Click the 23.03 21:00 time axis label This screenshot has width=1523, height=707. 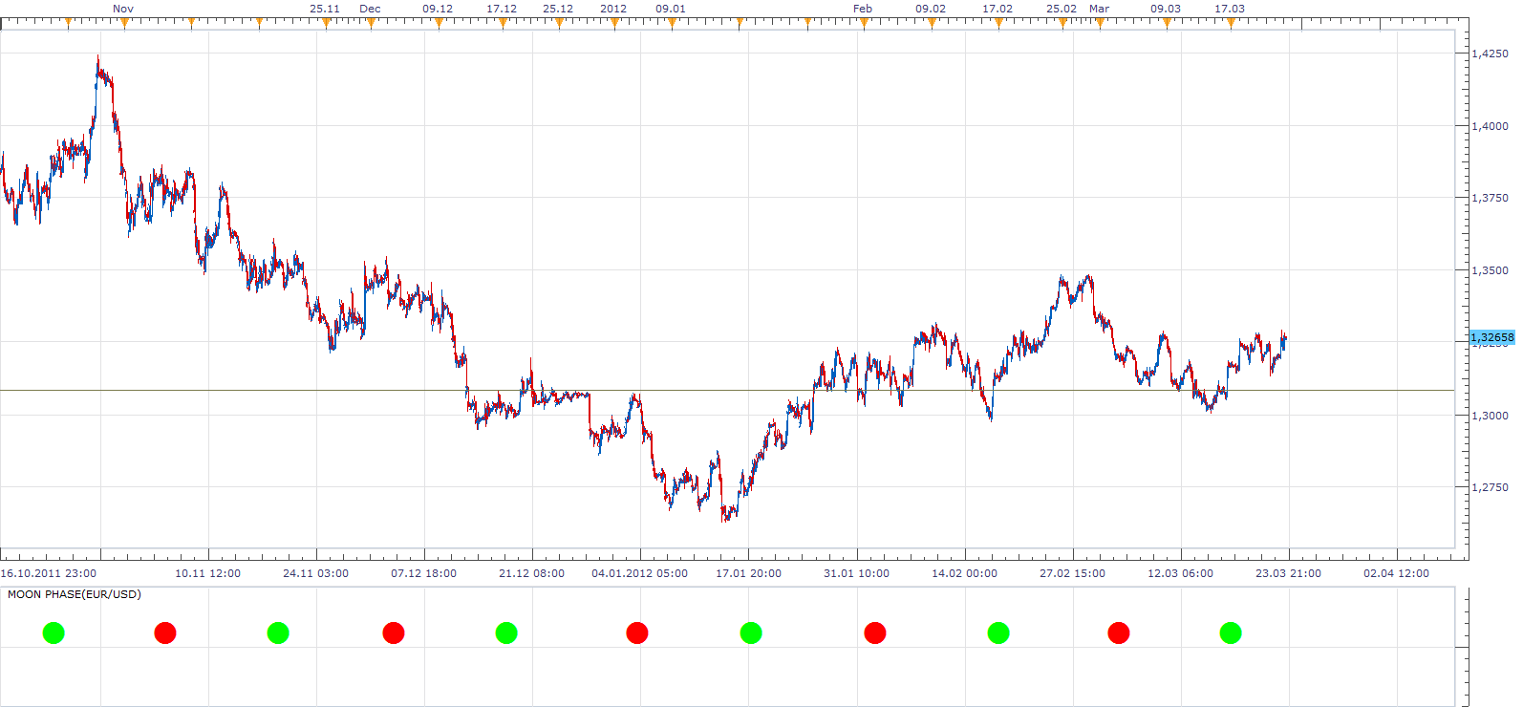coord(1289,573)
